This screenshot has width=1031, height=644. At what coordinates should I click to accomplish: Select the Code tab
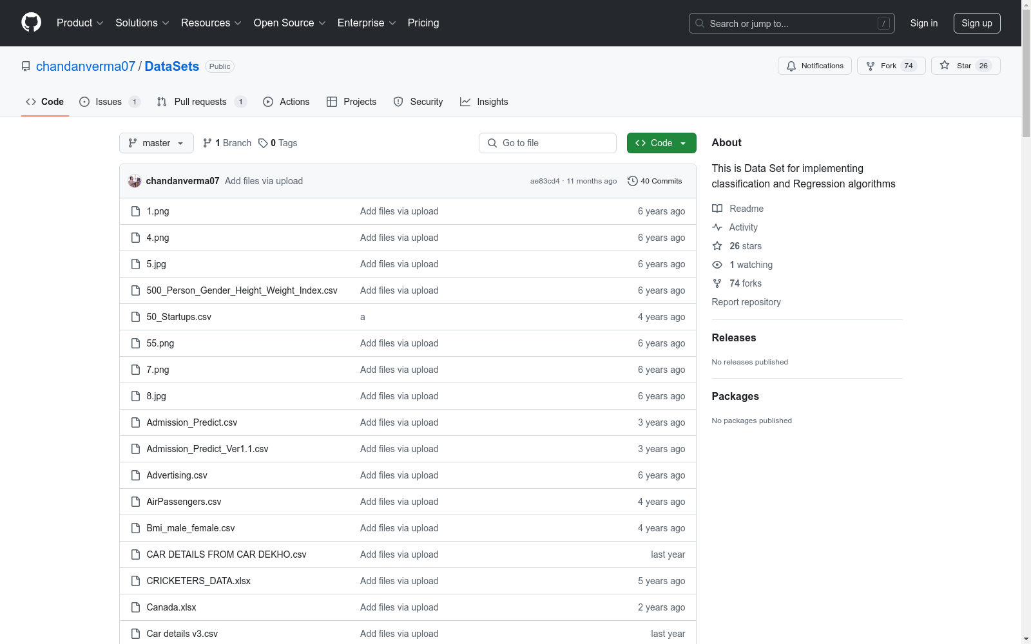[x=44, y=102]
